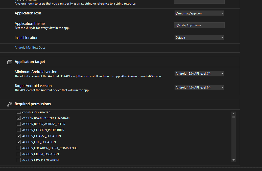Viewport: 262px width, 171px height.
Task: Enable ACCESS_BLOBS_ACROSS_USERS permission
Action: tap(19, 124)
